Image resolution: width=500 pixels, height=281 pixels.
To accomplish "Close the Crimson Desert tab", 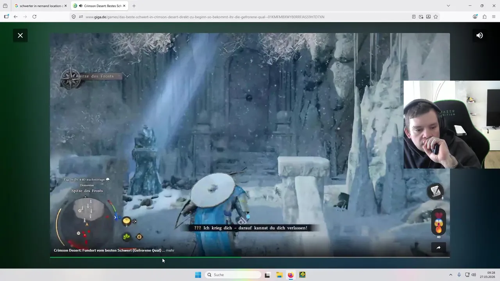I will (x=124, y=6).
